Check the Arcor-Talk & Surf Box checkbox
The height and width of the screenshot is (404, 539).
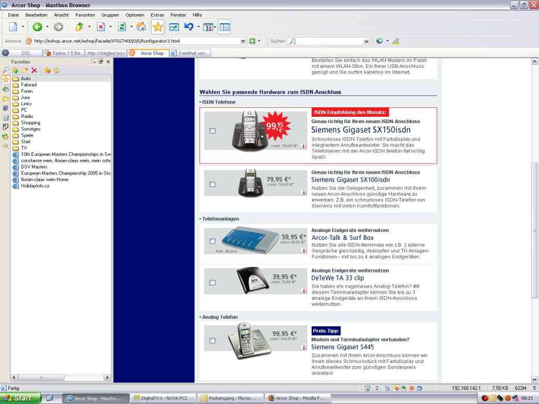pos(213,241)
